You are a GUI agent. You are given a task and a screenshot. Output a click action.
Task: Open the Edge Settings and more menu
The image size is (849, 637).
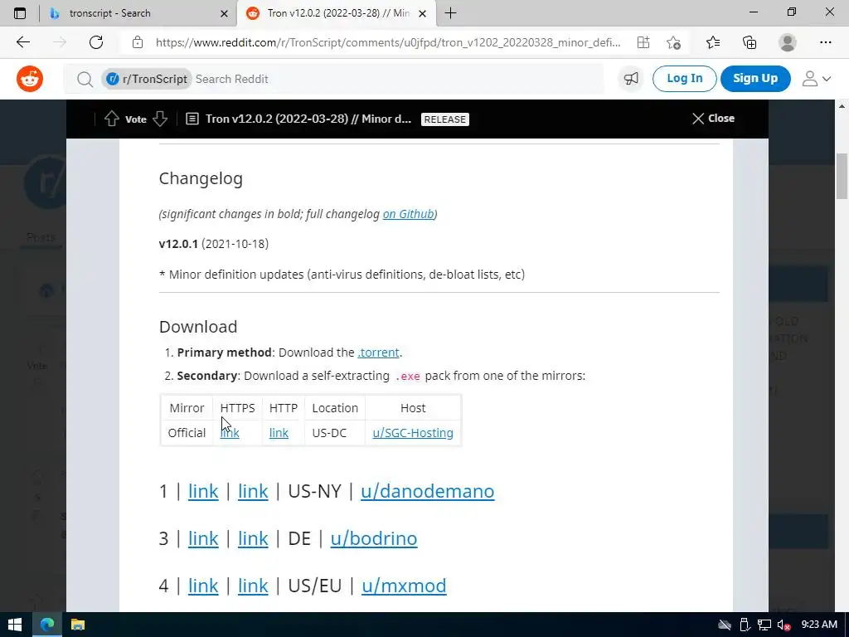825,42
